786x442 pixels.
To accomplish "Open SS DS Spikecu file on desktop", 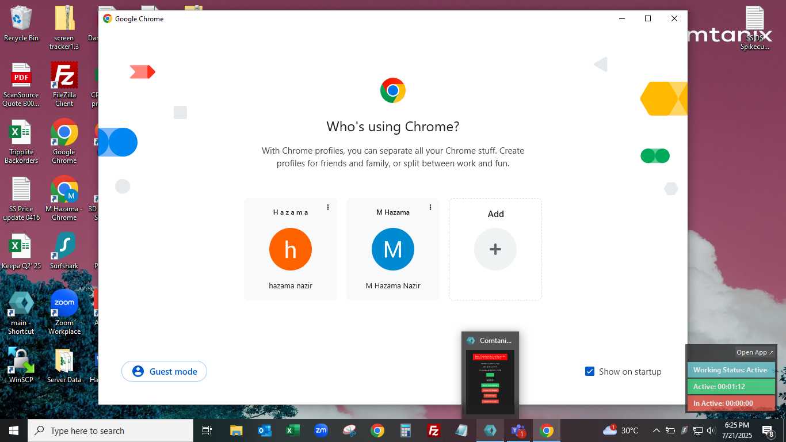I will tap(755, 27).
